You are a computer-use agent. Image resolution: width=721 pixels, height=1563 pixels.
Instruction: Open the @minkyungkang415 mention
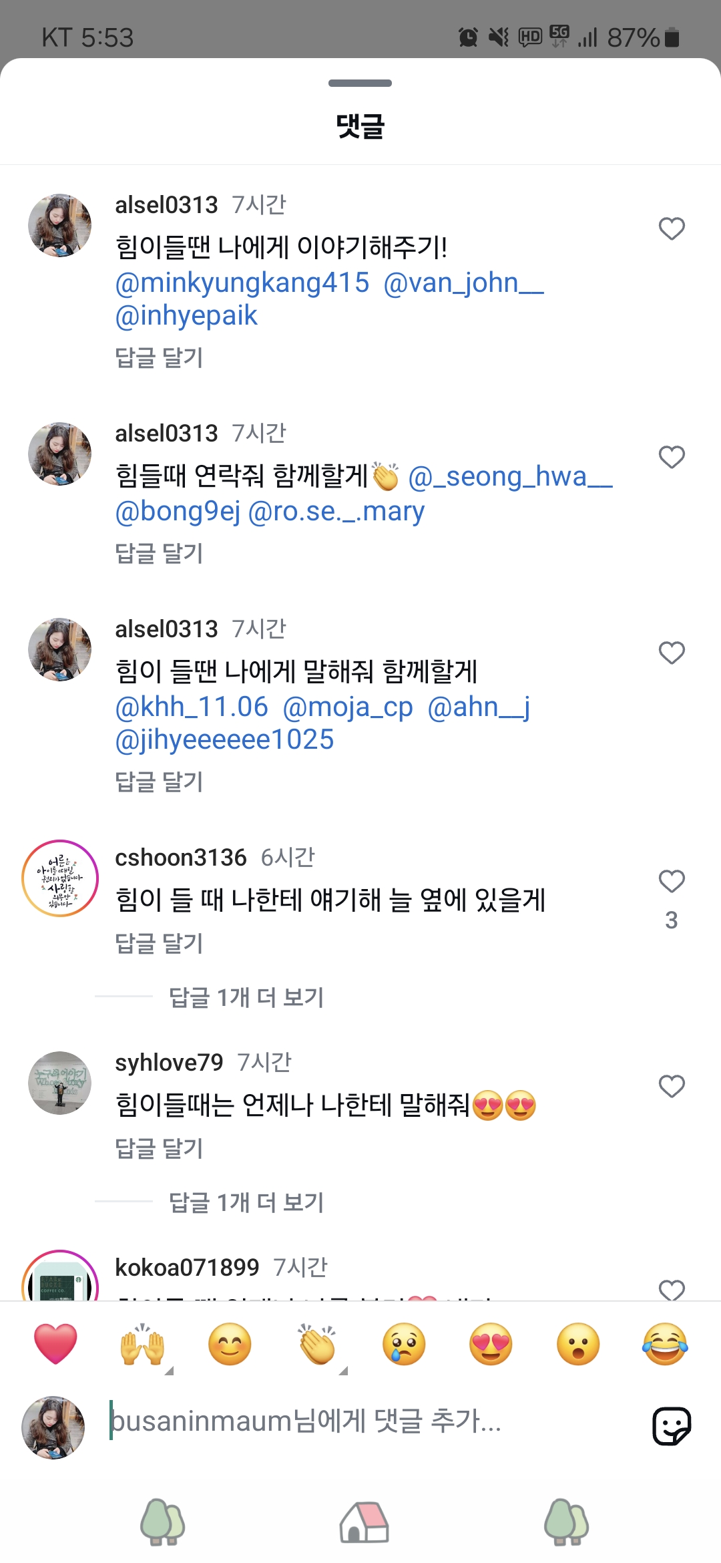(x=242, y=283)
